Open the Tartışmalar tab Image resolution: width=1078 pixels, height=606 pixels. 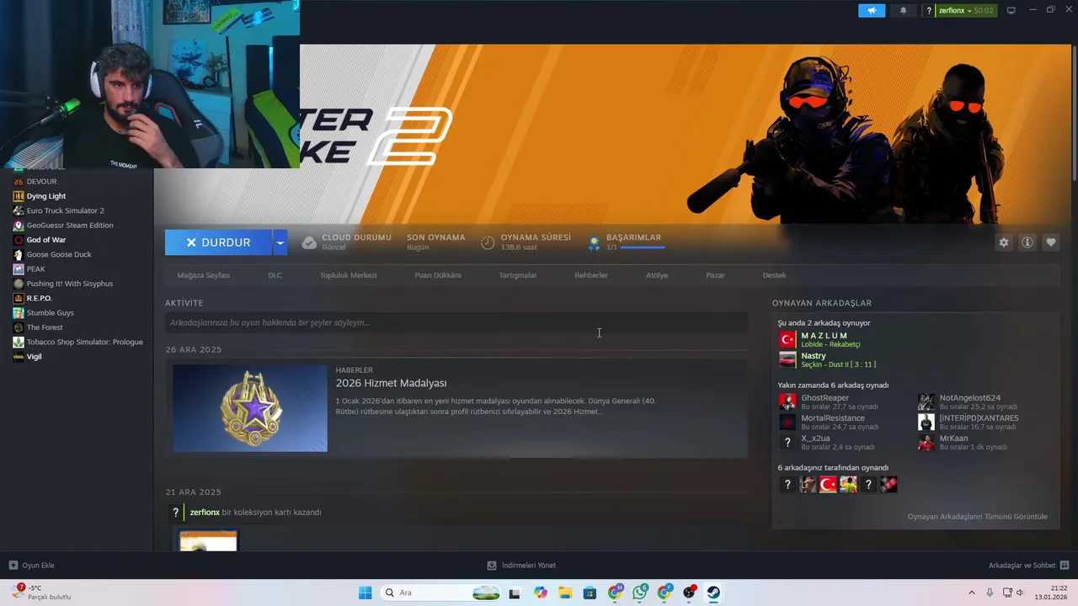click(x=517, y=275)
